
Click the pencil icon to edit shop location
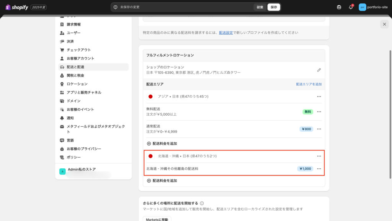point(319,70)
